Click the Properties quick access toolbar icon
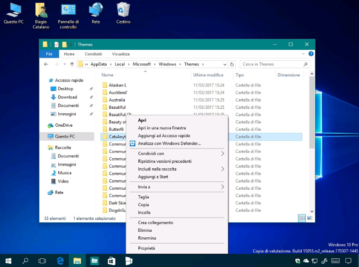 point(56,44)
